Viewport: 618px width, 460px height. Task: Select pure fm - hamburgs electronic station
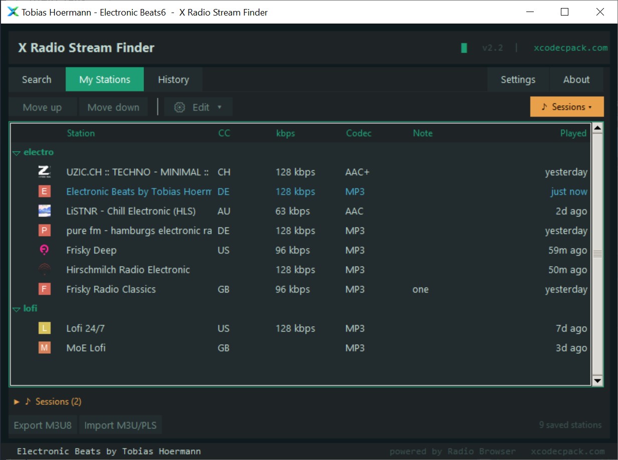pyautogui.click(x=139, y=231)
